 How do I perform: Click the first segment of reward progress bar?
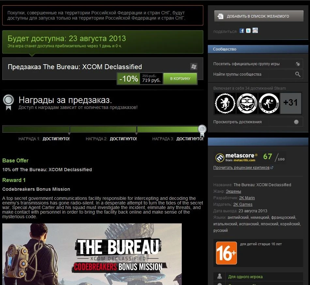[x=36, y=129]
